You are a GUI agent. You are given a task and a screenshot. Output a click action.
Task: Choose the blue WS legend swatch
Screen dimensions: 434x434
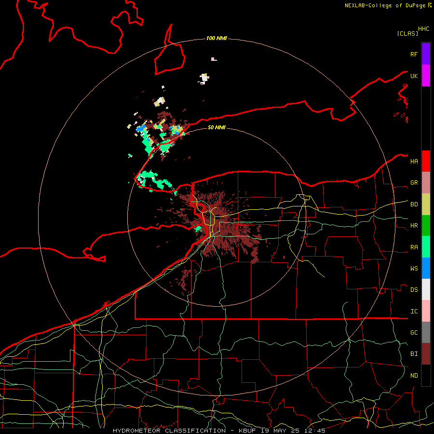(426, 268)
